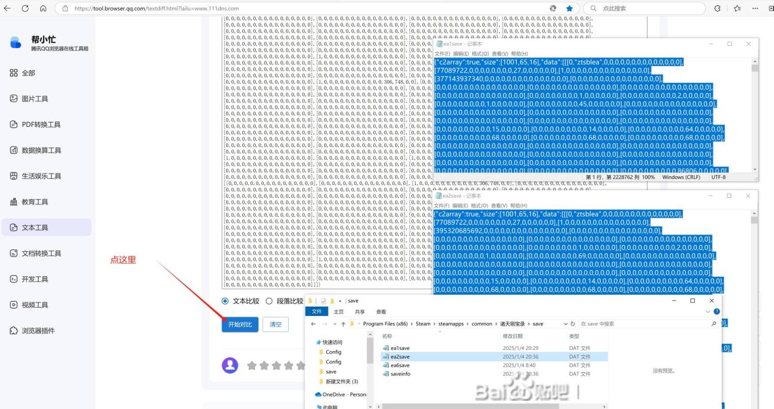
Task: Click Explorer navigate-back arrow
Action: [x=313, y=324]
